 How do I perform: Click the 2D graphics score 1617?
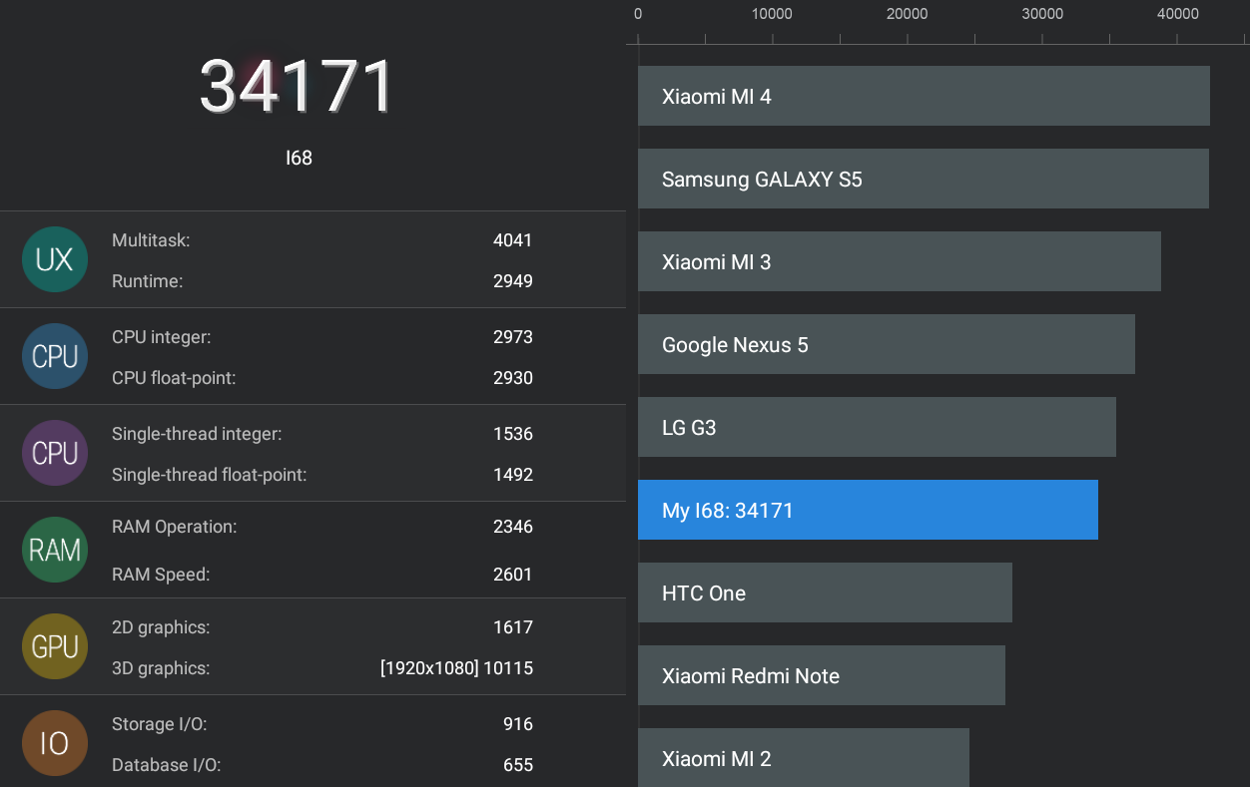click(x=513, y=627)
